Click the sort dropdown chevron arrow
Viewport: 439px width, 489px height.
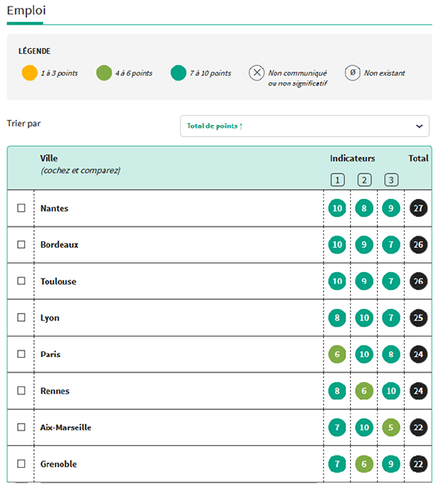point(419,126)
